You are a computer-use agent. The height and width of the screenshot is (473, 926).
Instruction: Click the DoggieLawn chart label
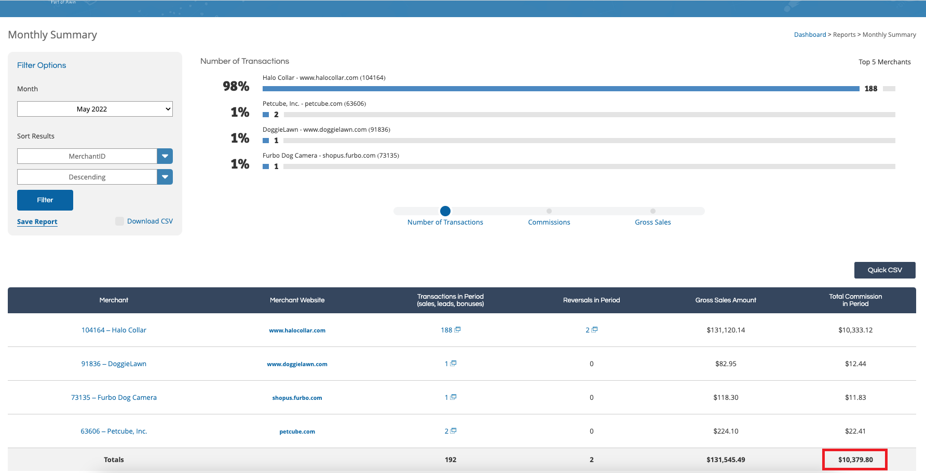pyautogui.click(x=326, y=130)
